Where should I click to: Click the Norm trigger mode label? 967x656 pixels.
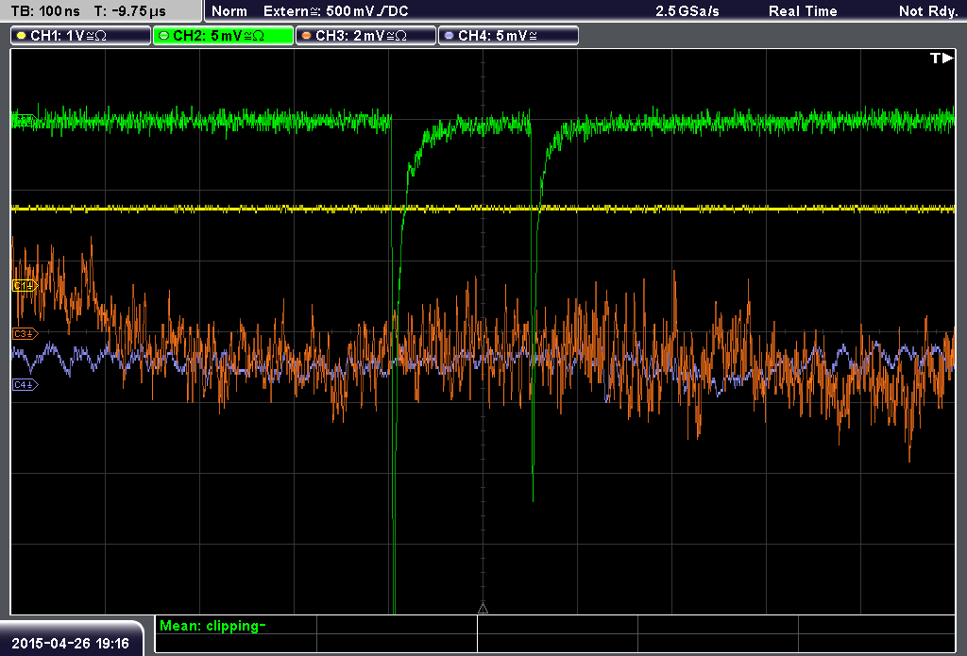click(x=229, y=11)
